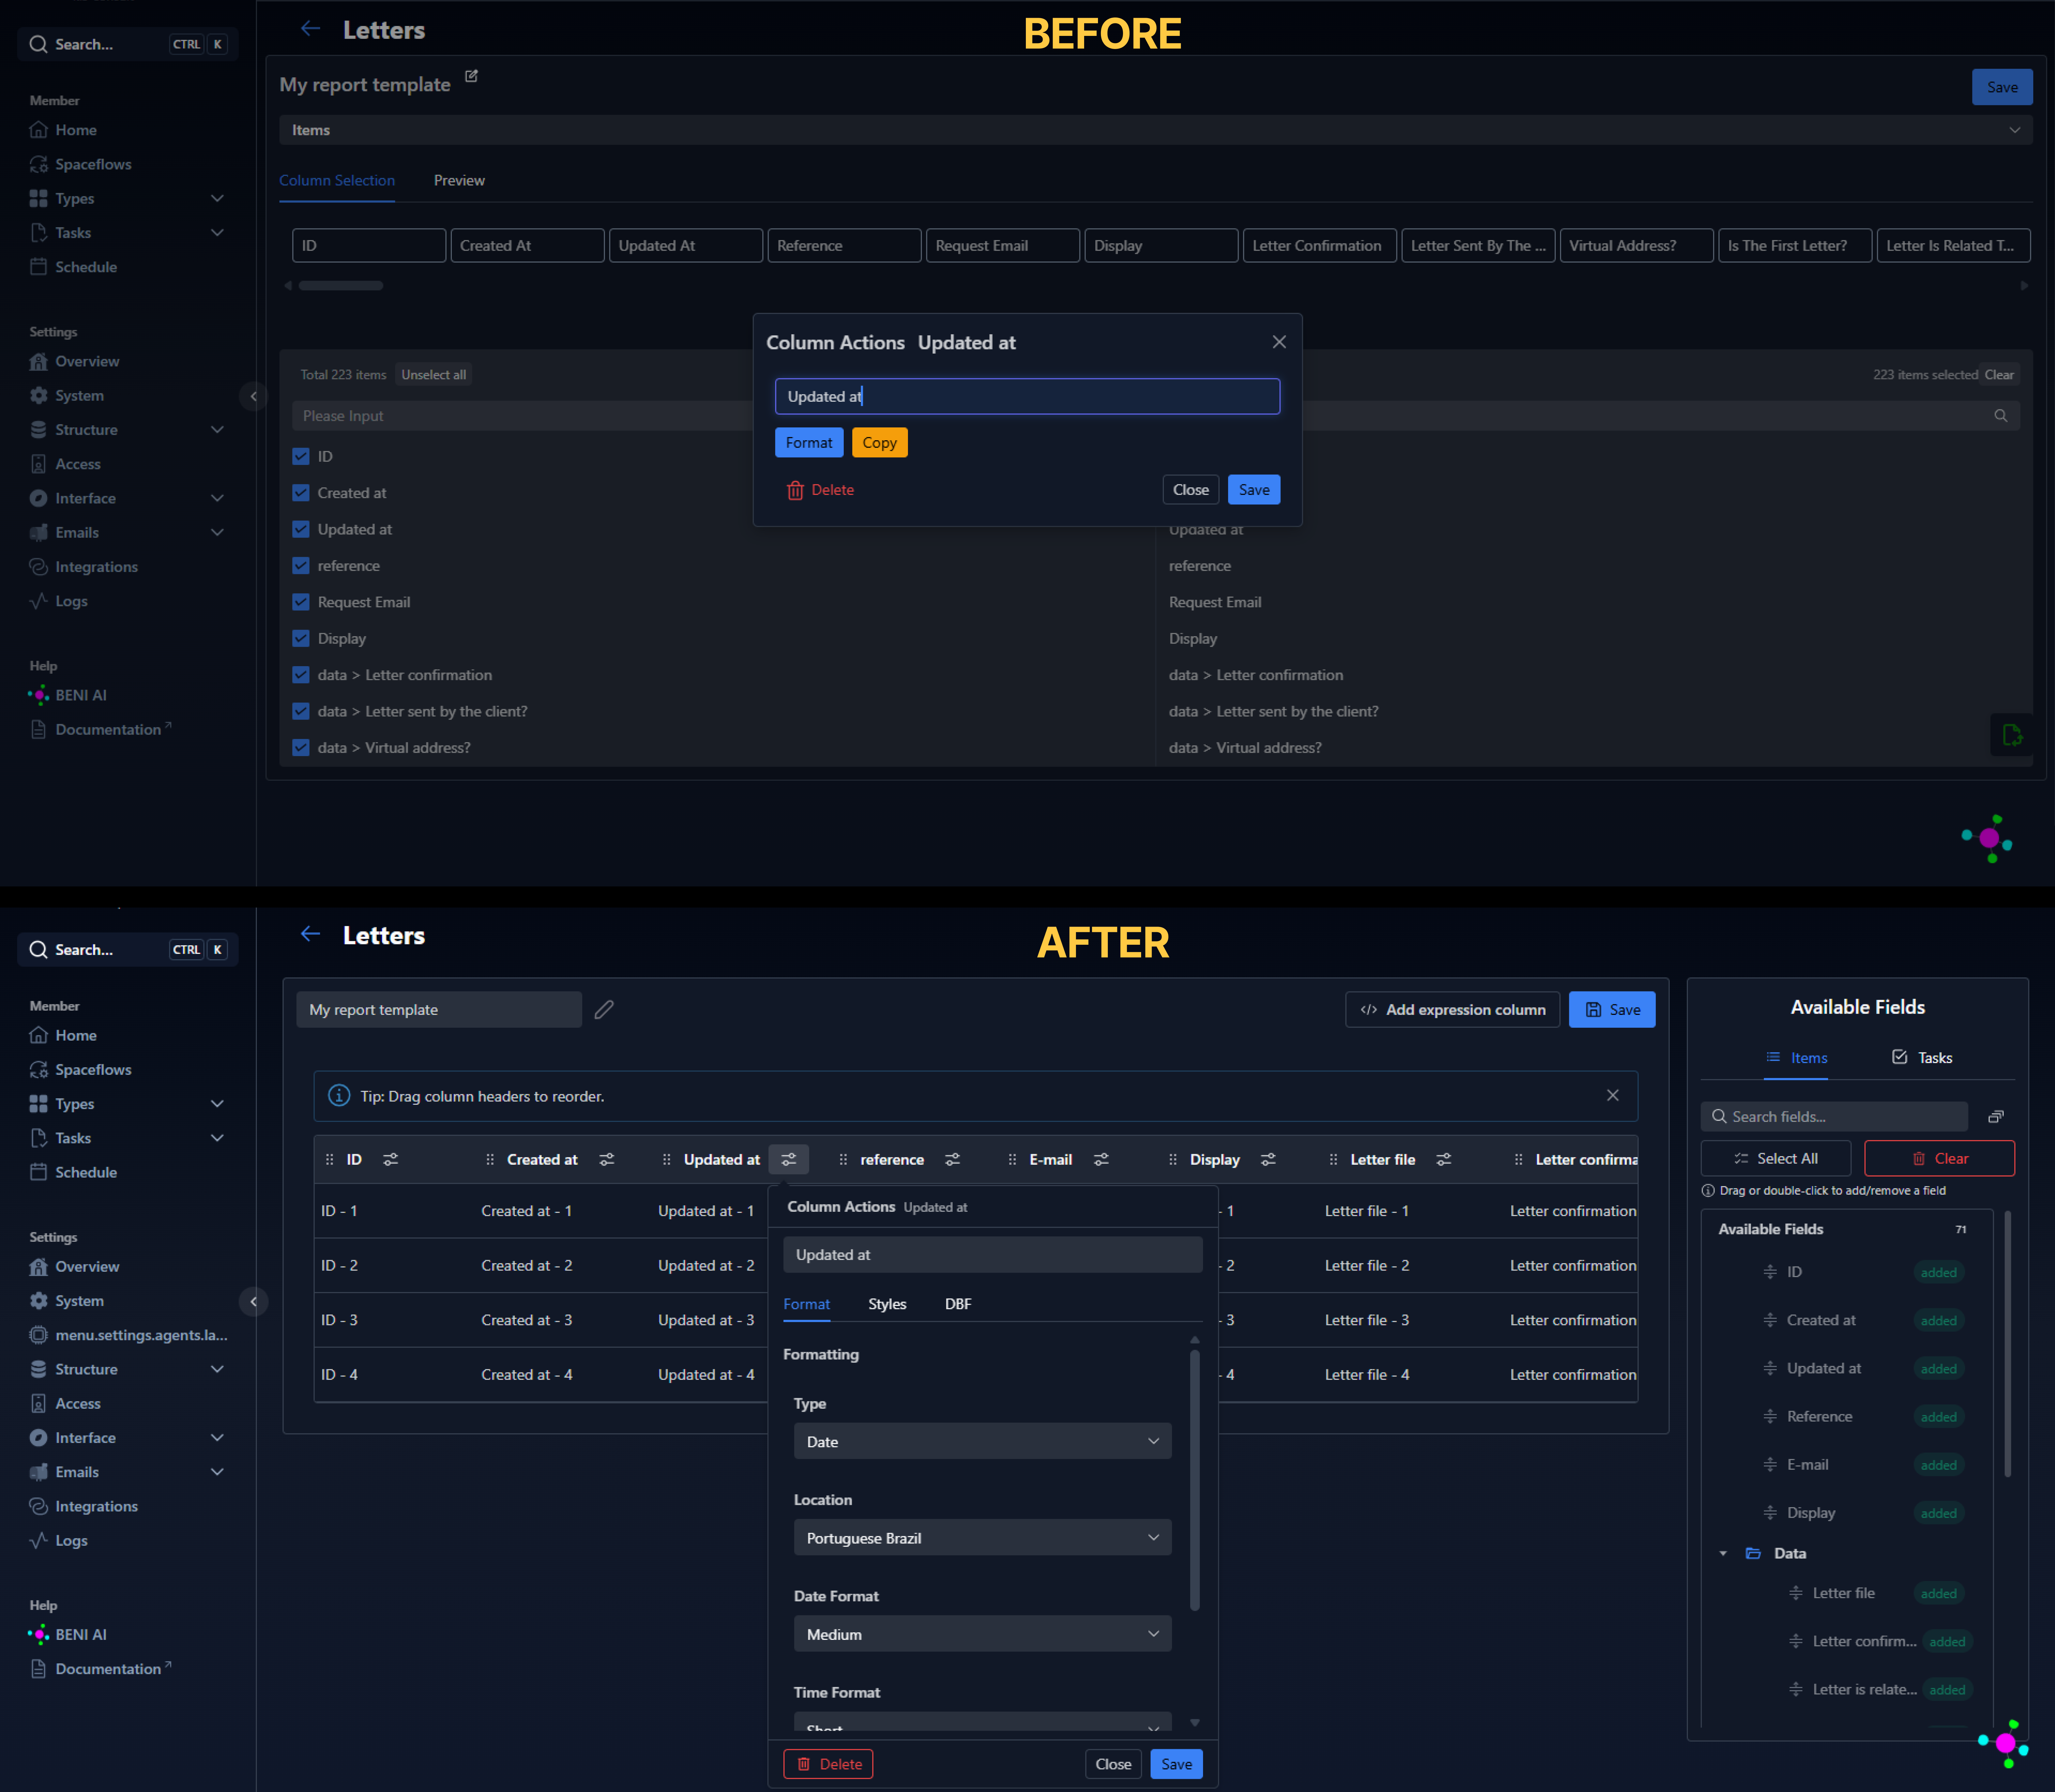The height and width of the screenshot is (1792, 2055).
Task: Uncheck data > Virtual address? checkbox
Action: (301, 748)
